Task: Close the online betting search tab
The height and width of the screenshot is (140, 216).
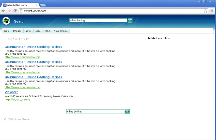Action: pos(37,5)
